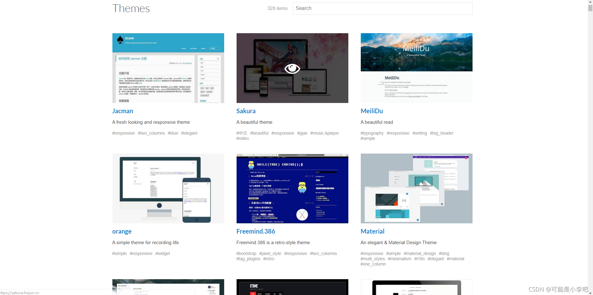Filter by #simple tag under orange
Screen dimensions: 593x295
pyautogui.click(x=120, y=253)
